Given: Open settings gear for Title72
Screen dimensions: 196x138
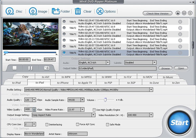Looking at the screenshot, I should pos(180,28).
